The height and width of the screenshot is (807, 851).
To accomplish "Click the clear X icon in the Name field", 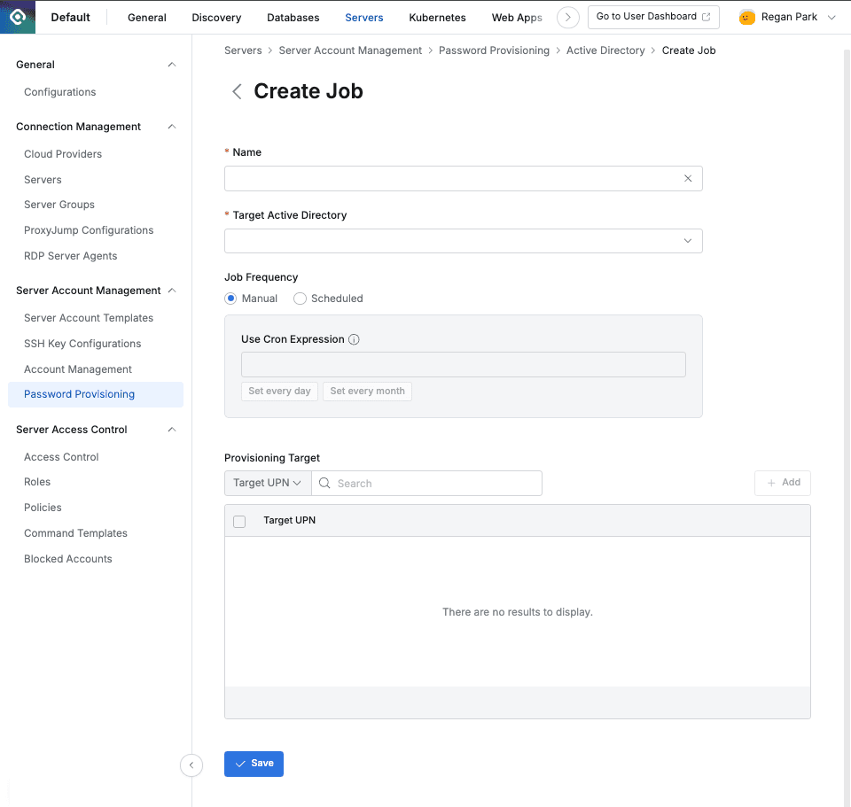I will [x=688, y=178].
